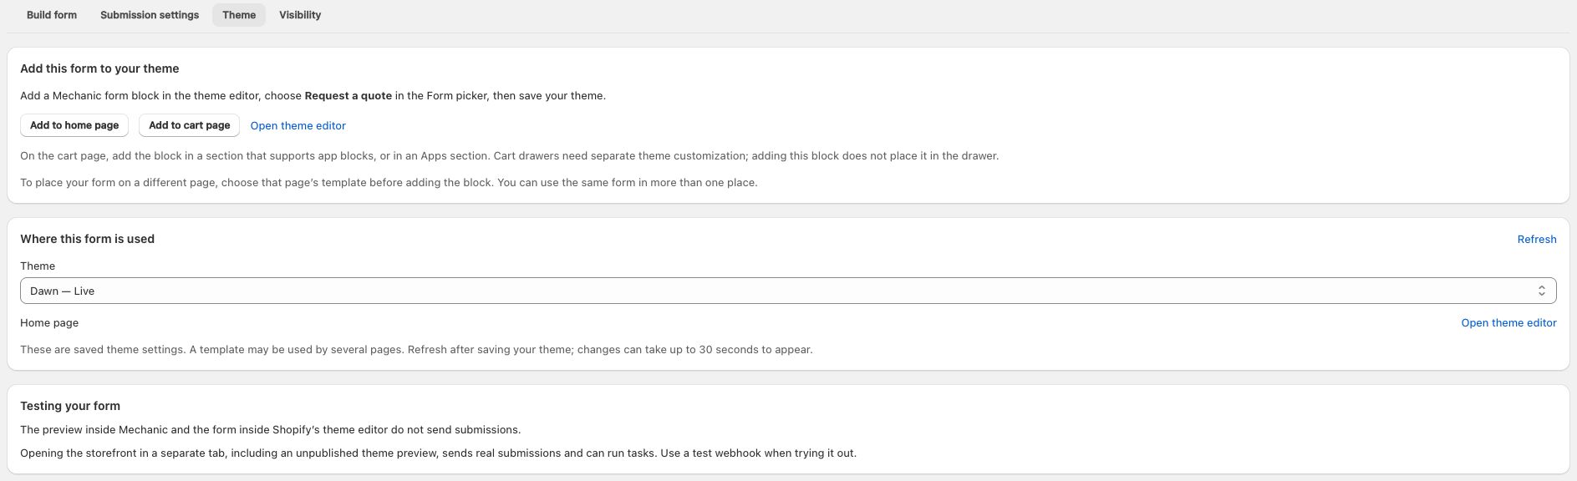Click the 'Testing your form' heading
The image size is (1577, 481).
[x=70, y=406]
